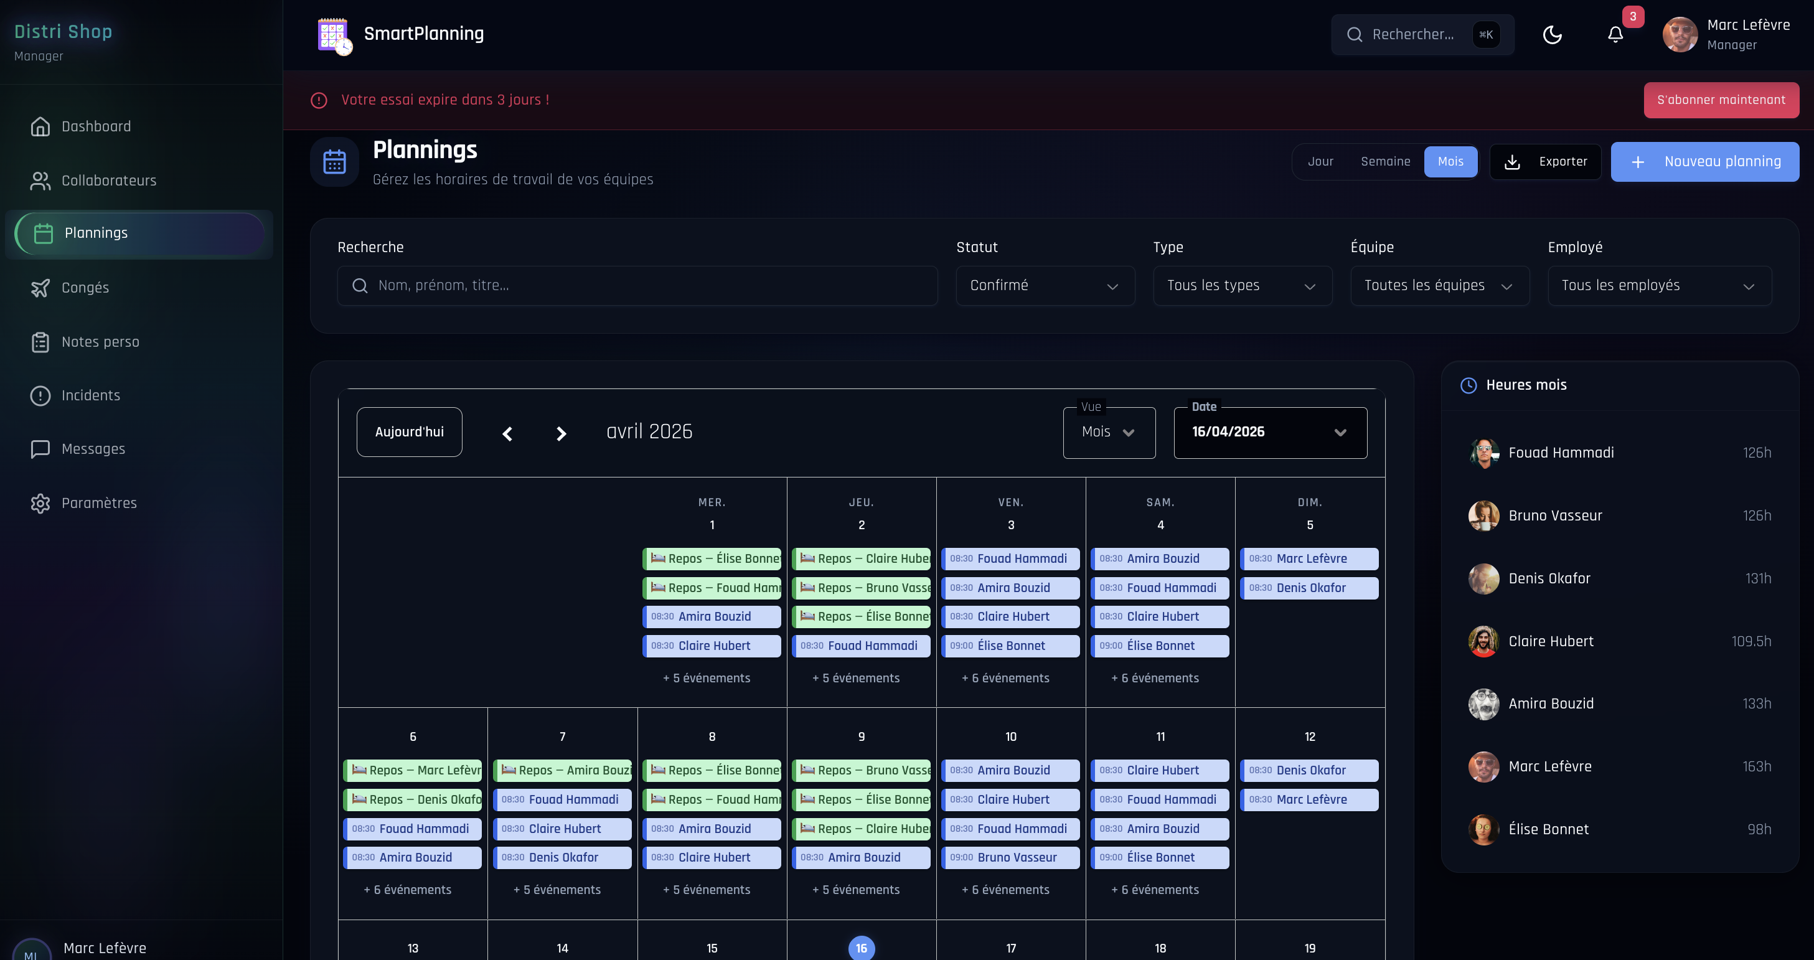Image resolution: width=1814 pixels, height=960 pixels.
Task: Click in the Recherche name search field
Action: pos(637,286)
